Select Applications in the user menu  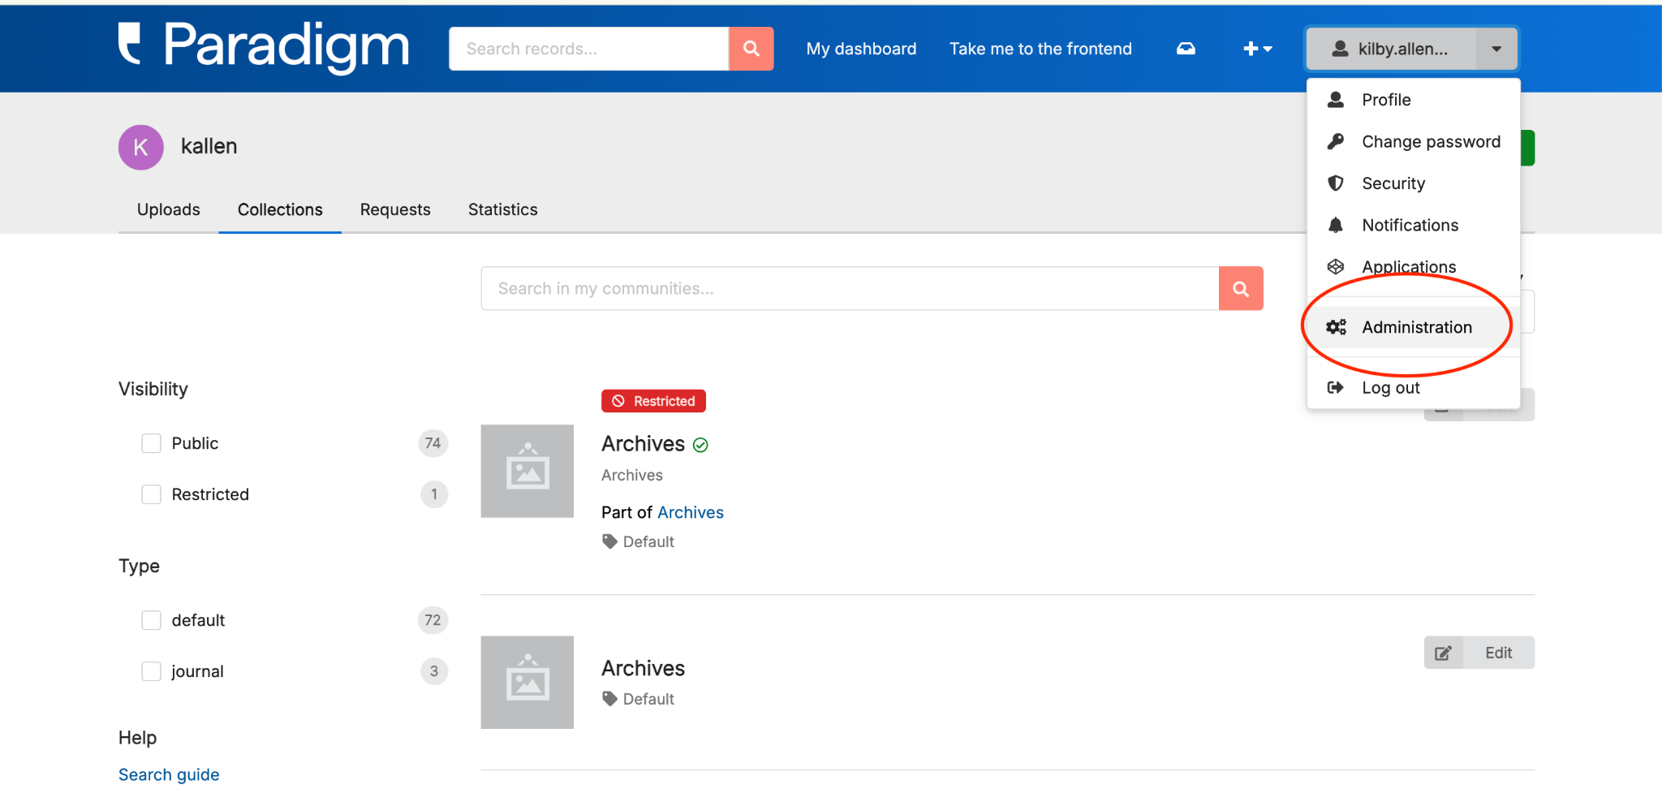click(1413, 267)
